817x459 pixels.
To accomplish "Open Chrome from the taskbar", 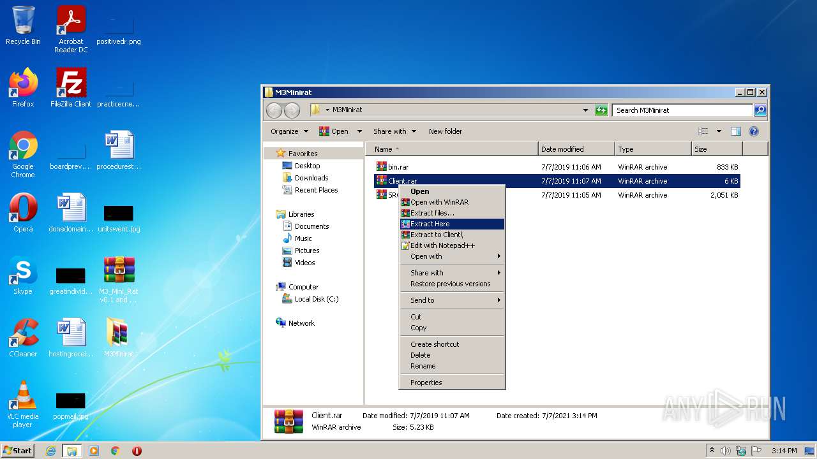I will pos(115,451).
